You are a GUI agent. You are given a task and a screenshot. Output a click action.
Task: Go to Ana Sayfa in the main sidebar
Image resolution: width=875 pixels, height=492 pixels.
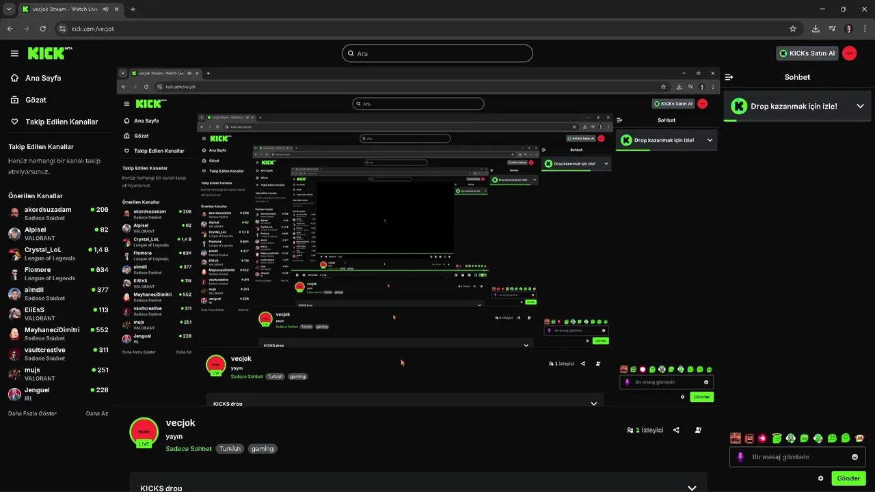[43, 78]
